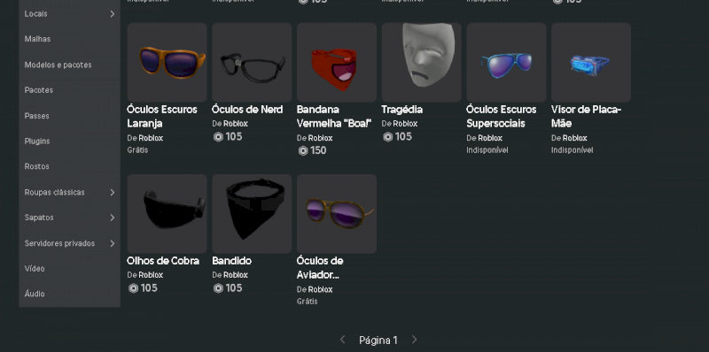Click Roblox creator under Tragédia

pos(405,124)
